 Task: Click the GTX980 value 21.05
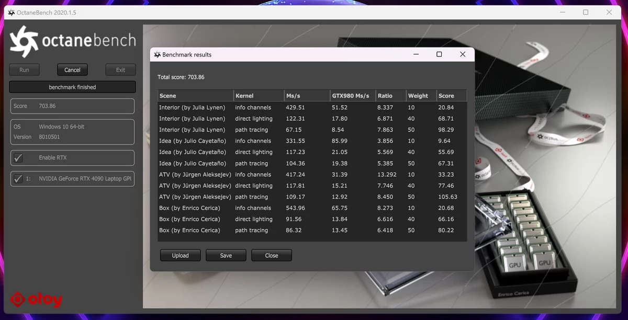(340, 152)
